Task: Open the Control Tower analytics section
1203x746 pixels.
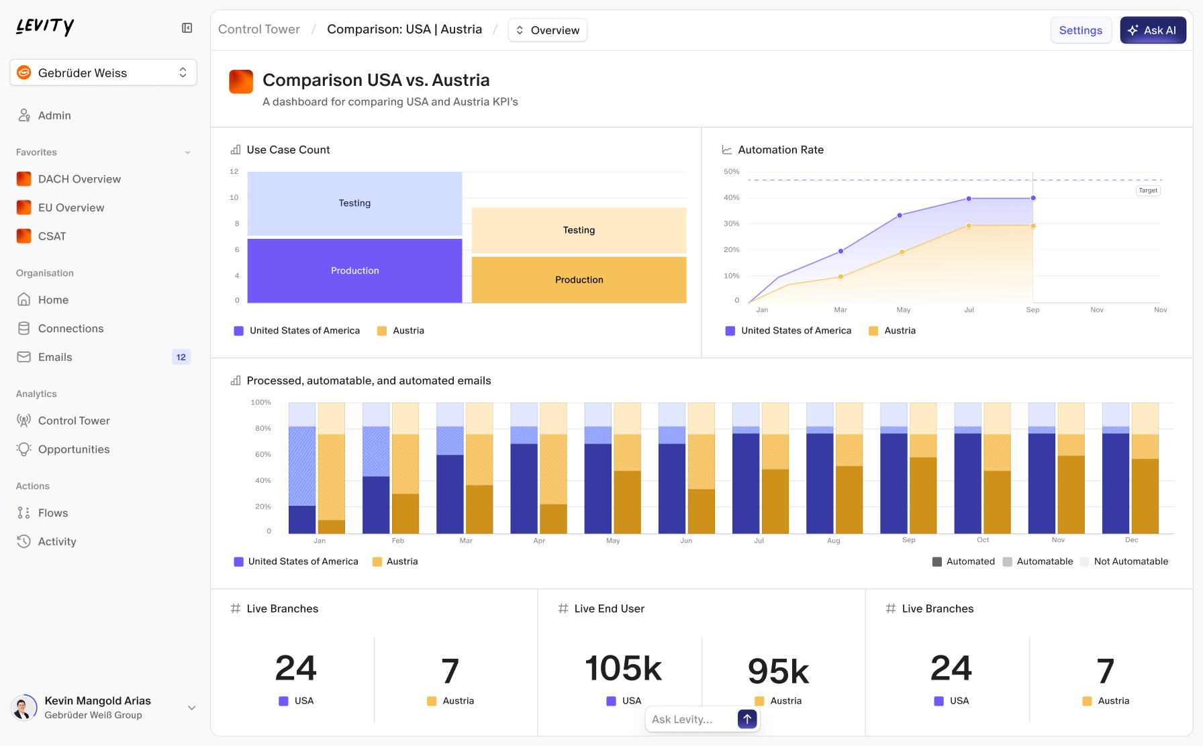Action: (74, 421)
